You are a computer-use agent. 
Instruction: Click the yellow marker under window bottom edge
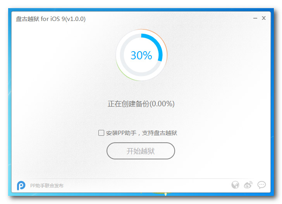(166, 194)
